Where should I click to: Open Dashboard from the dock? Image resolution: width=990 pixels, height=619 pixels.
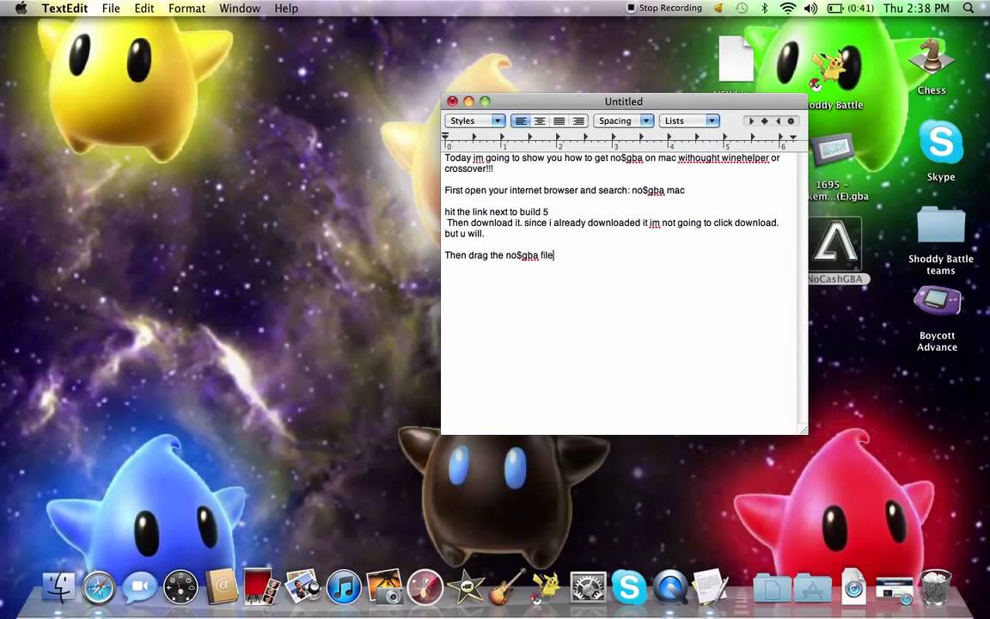coord(180,588)
